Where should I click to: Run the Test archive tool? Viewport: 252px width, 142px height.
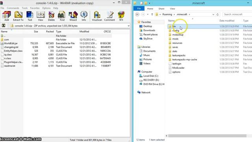(30, 16)
